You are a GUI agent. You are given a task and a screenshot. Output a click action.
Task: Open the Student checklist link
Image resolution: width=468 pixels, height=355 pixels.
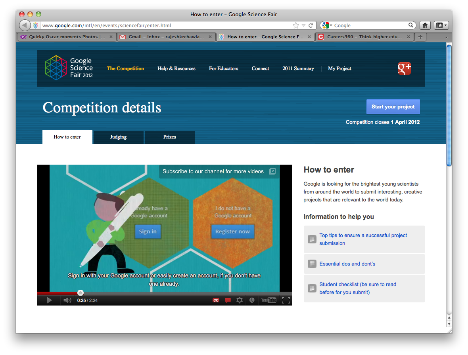pyautogui.click(x=358, y=288)
